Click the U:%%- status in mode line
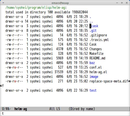The width and height of the screenshot is (130, 116). pyautogui.click(x=6, y=109)
